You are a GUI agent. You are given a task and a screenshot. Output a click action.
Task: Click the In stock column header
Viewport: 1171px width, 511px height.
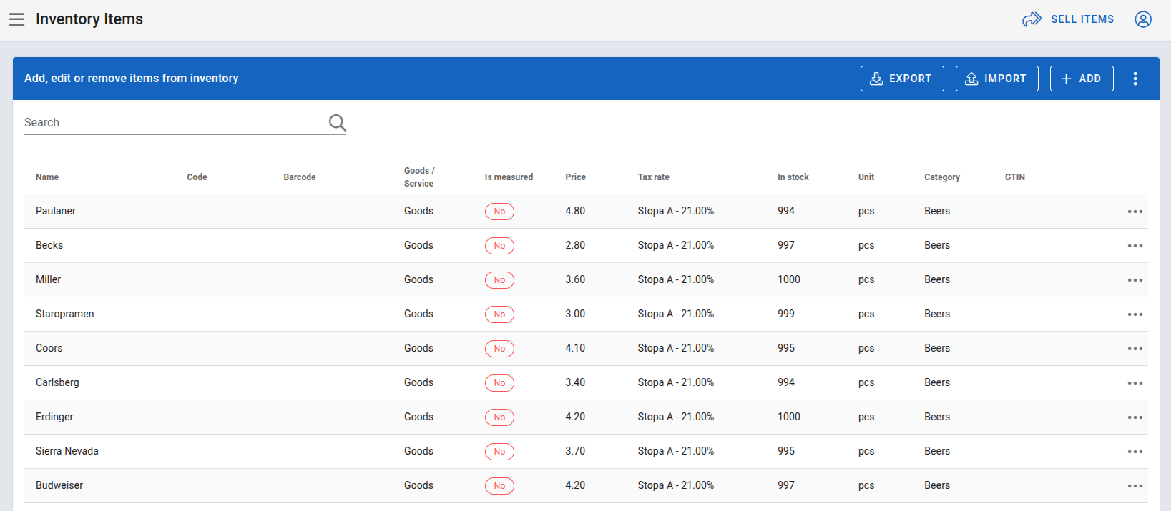pyautogui.click(x=793, y=177)
